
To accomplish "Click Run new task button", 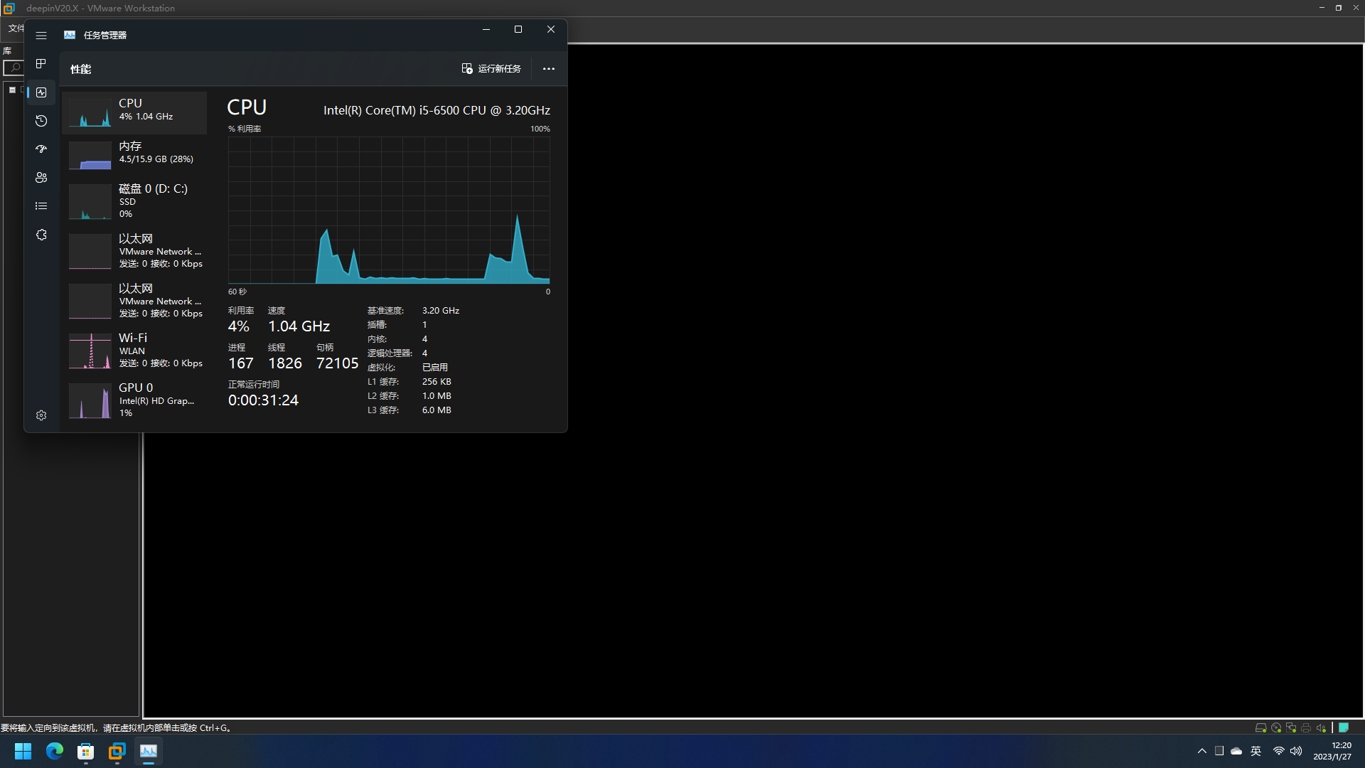I will 491,69.
